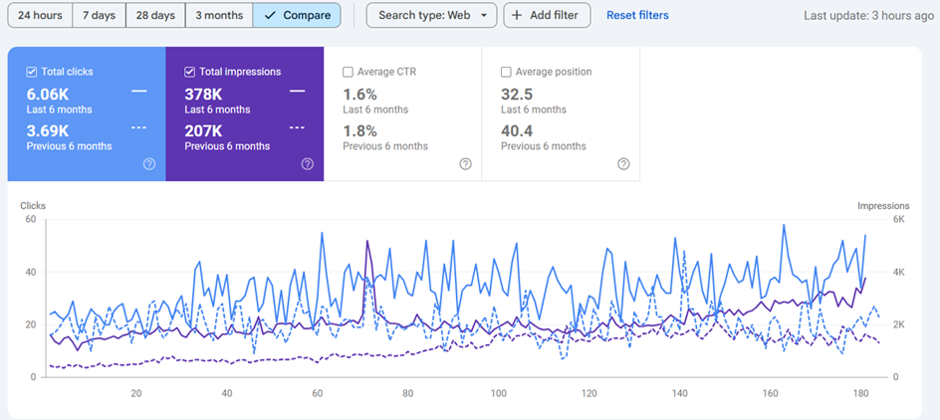Select the 7 days date range
Viewport: 940px width, 420px height.
pyautogui.click(x=99, y=15)
